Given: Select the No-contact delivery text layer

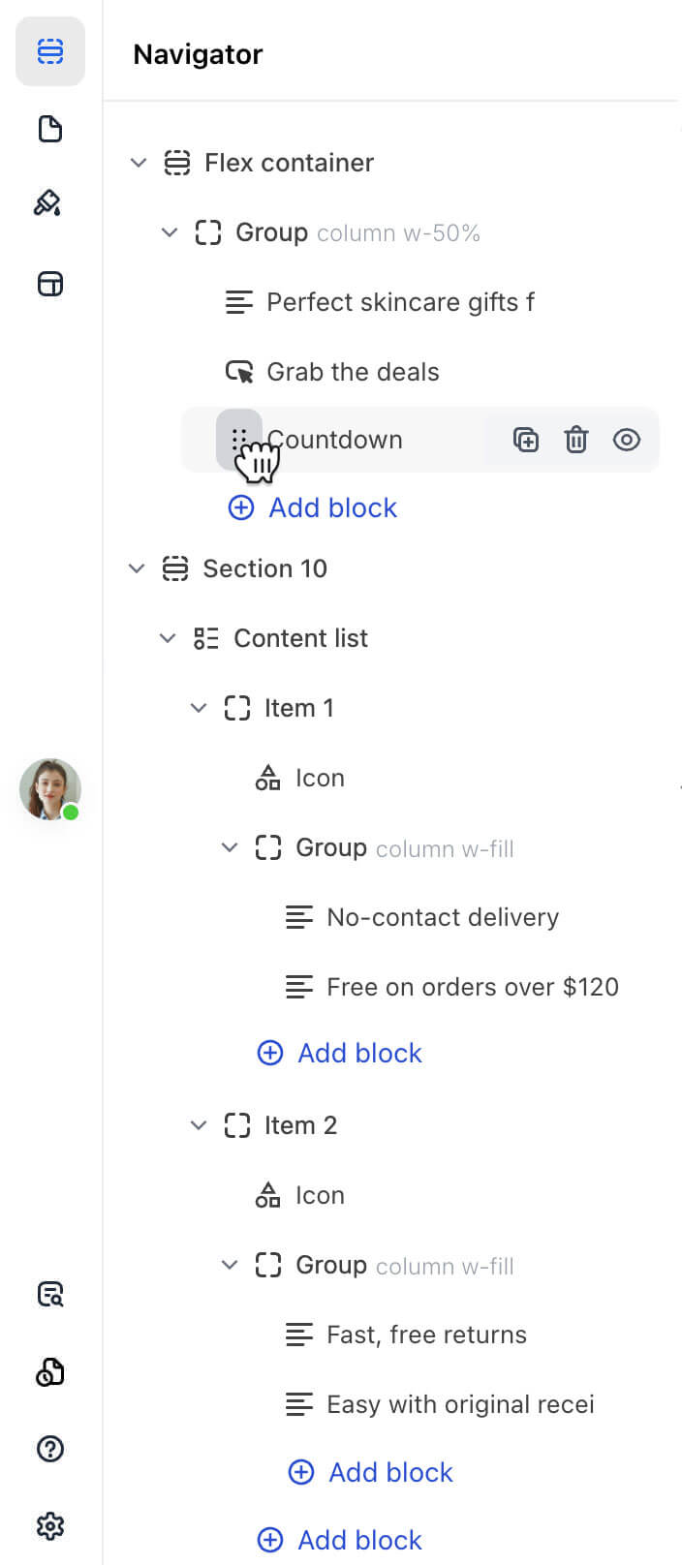Looking at the screenshot, I should [x=442, y=917].
